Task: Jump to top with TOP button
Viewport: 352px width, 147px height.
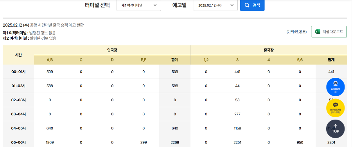Action: 336,129
